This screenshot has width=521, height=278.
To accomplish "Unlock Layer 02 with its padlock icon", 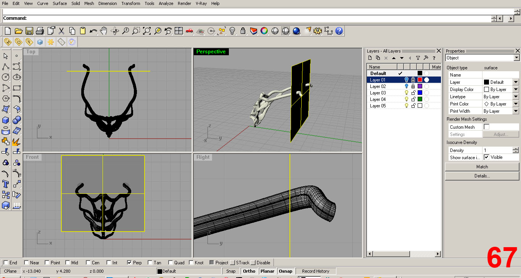I will click(x=413, y=86).
